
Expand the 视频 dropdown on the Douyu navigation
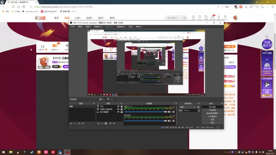[89, 18]
